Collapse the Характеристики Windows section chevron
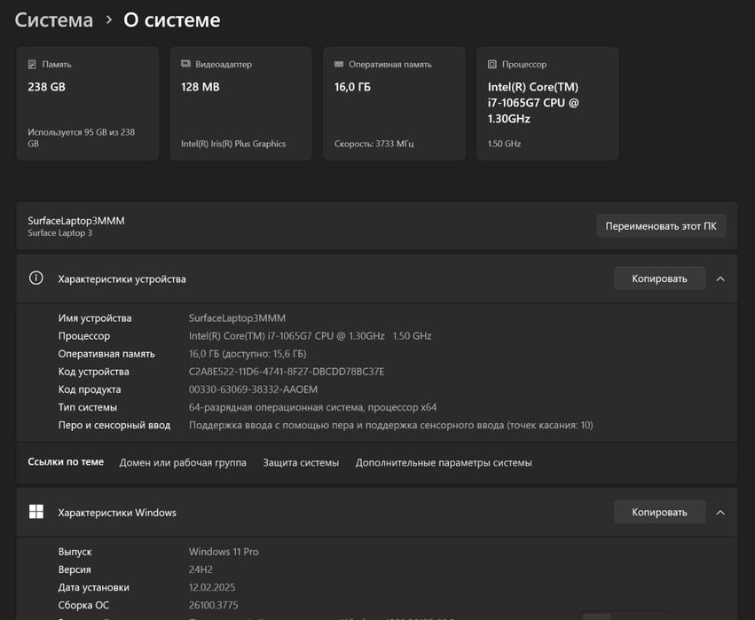 (x=720, y=512)
